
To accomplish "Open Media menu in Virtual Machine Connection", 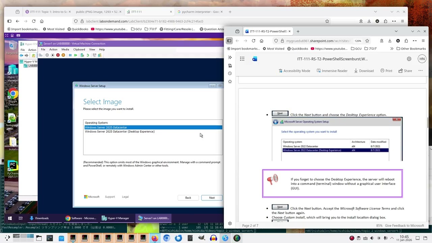I will point(65,50).
